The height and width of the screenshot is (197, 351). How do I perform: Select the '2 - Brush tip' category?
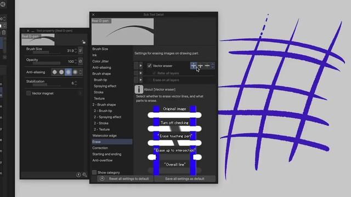click(x=103, y=111)
